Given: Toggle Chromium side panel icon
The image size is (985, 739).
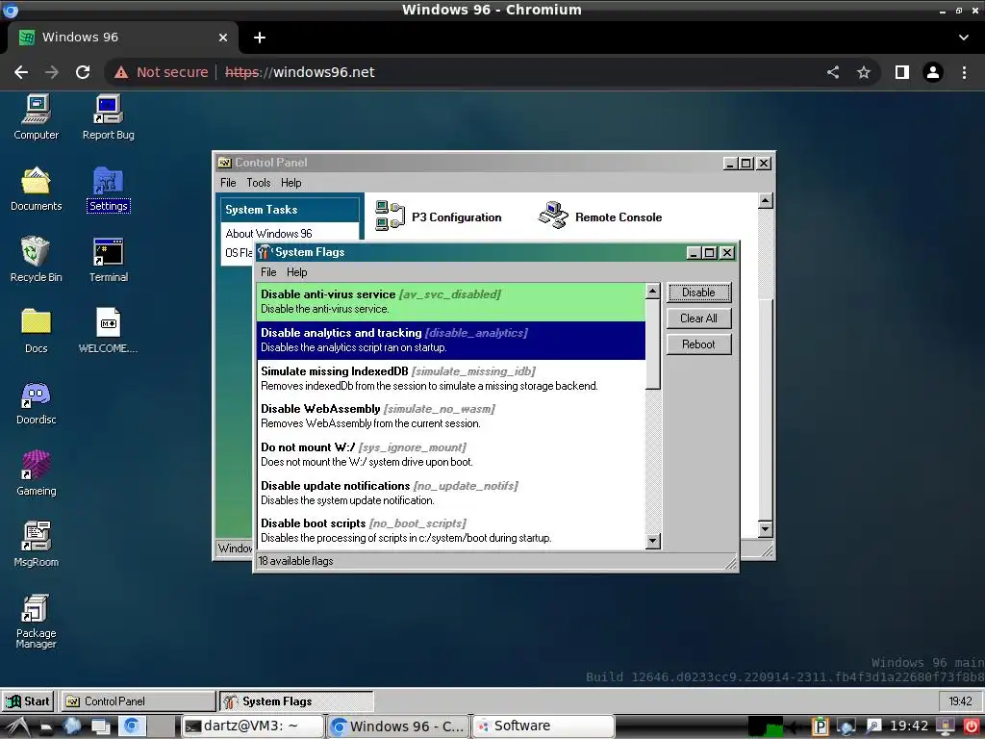Looking at the screenshot, I should click(x=902, y=72).
